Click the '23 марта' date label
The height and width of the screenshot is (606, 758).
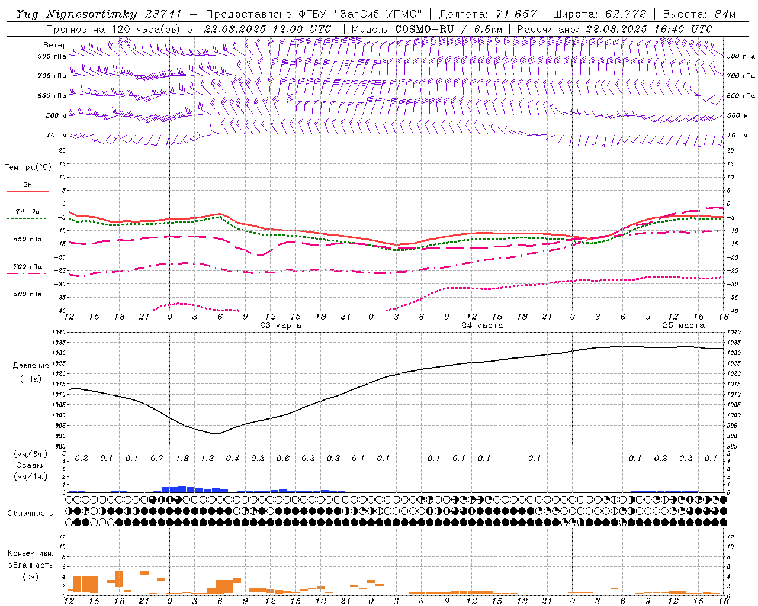(281, 325)
